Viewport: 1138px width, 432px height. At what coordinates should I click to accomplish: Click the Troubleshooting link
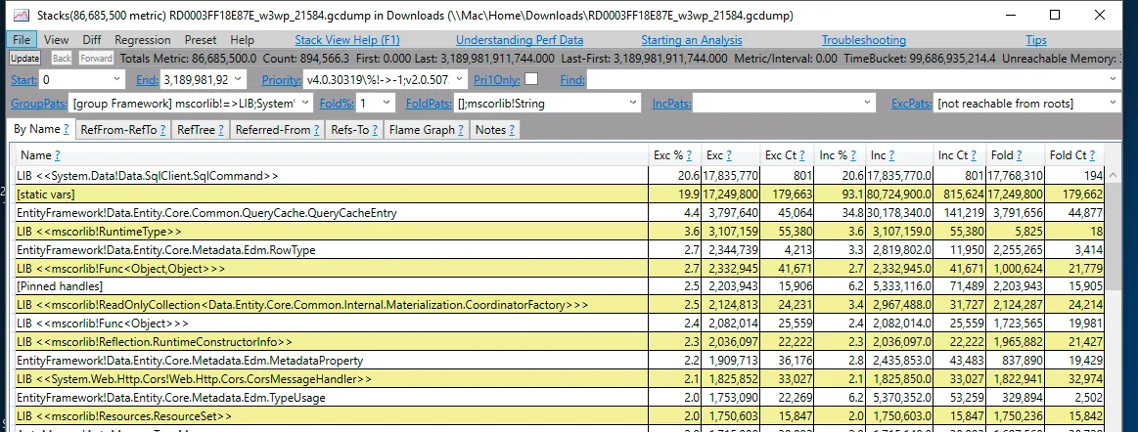click(x=864, y=40)
